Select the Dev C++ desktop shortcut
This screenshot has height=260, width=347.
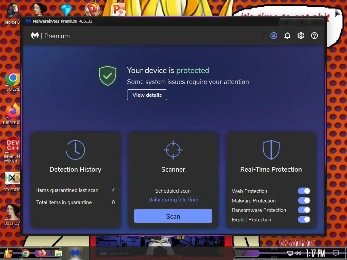click(x=13, y=150)
